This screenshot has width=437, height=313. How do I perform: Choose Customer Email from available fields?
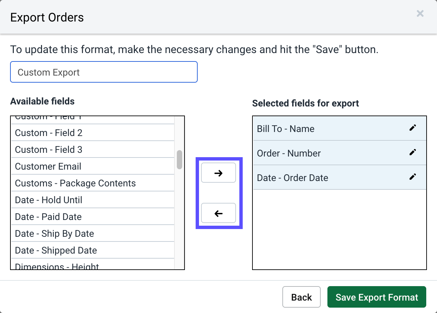click(x=93, y=166)
